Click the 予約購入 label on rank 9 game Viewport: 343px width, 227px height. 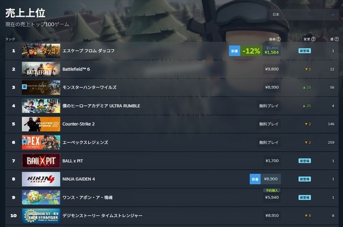272,191
